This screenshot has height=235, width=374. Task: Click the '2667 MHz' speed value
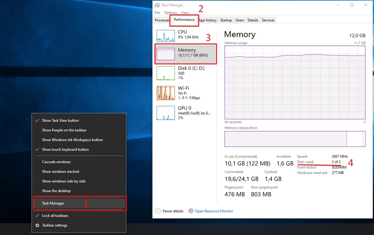click(340, 156)
